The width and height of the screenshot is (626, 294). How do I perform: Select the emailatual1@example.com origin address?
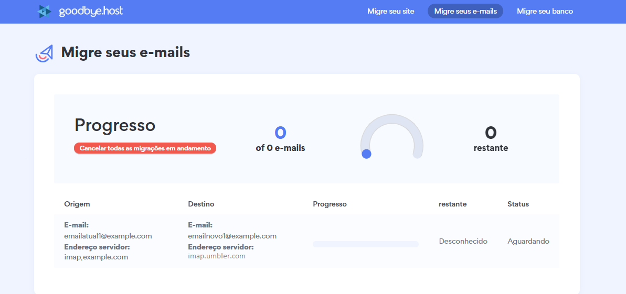(108, 236)
